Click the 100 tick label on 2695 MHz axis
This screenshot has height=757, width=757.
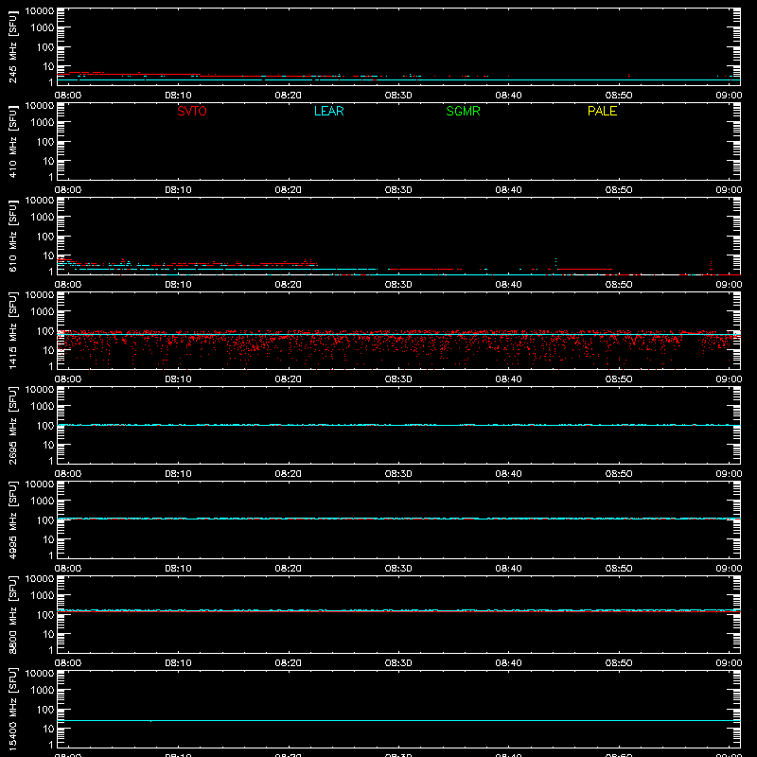point(44,426)
